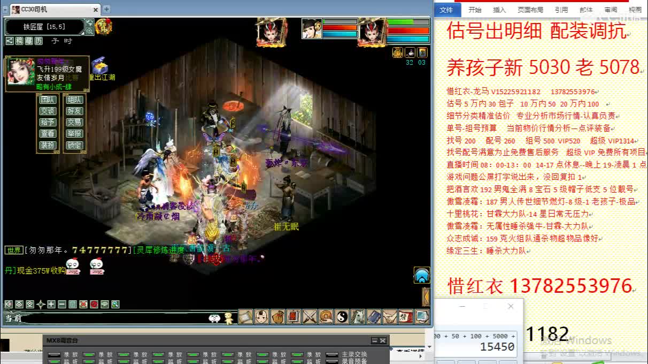648x364 pixels.
Task: Click the blue round button above side arrow
Action: tap(422, 275)
